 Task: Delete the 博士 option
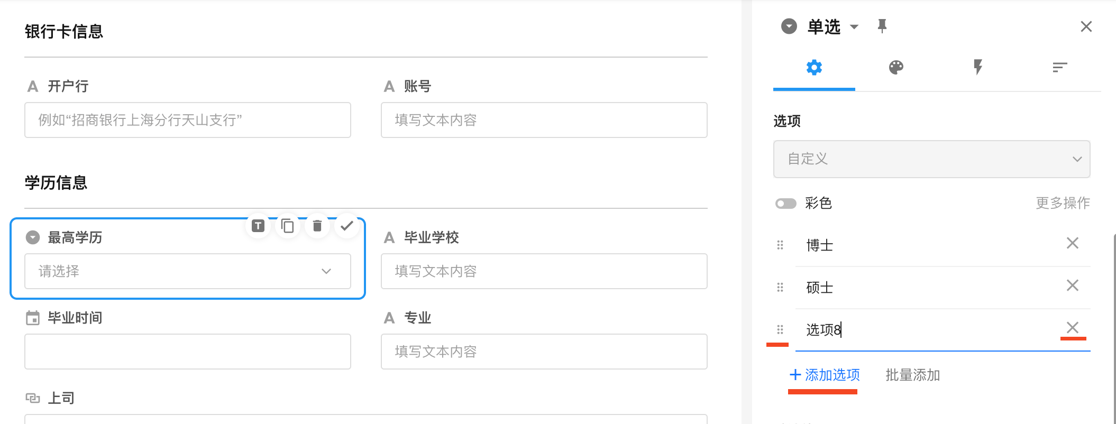point(1072,243)
